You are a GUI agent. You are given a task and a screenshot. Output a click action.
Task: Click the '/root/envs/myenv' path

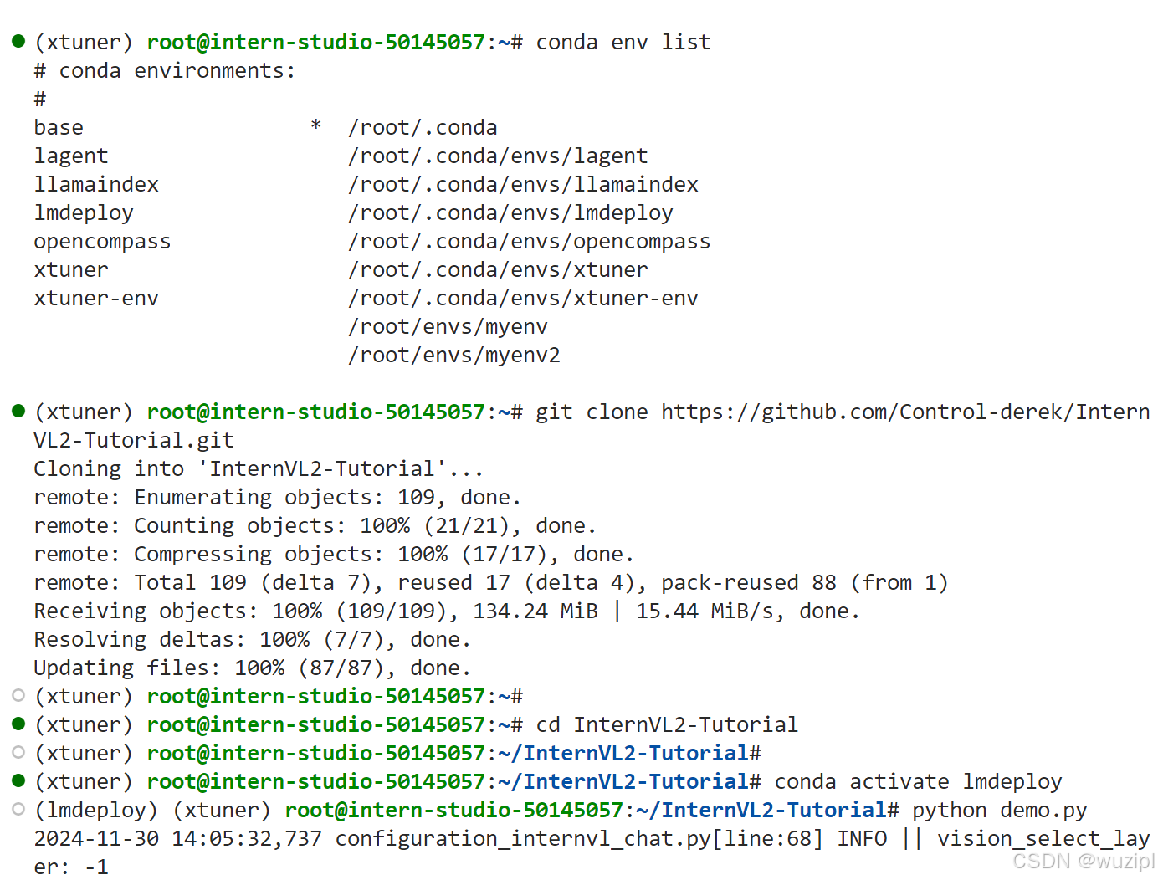click(x=448, y=326)
